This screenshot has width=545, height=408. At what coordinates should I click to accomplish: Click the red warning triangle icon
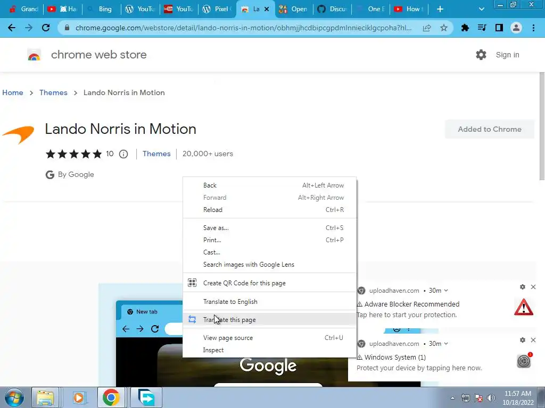pos(524,307)
